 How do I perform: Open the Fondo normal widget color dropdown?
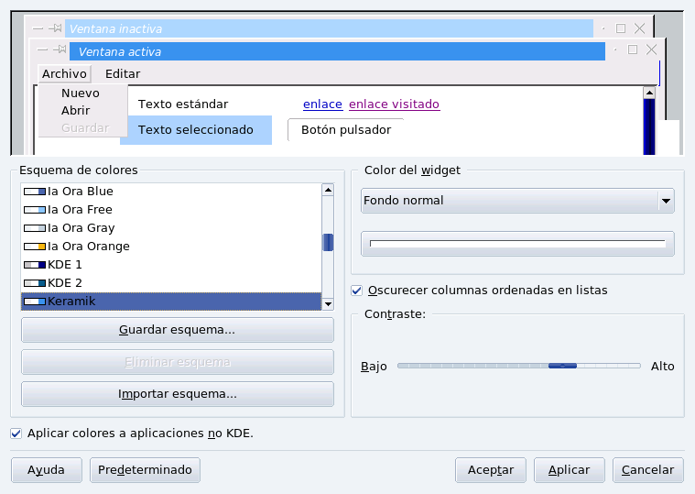coord(517,201)
